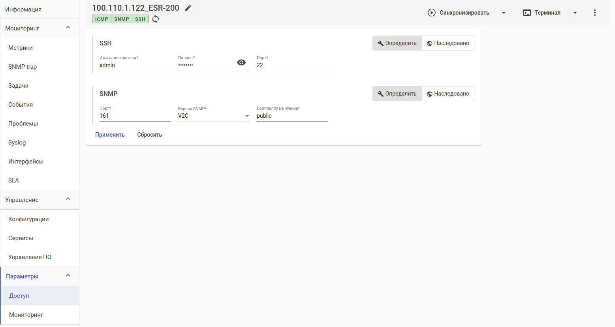Focus the SSH Пароль field
The image size is (615, 327).
[x=207, y=65]
